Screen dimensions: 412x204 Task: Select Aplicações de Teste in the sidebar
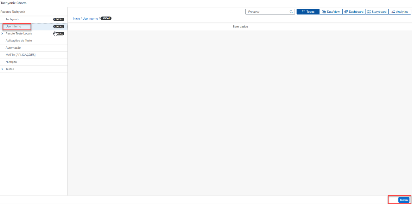tap(19, 41)
